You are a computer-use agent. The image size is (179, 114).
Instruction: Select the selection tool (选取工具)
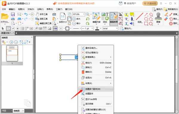pyautogui.click(x=41, y=19)
